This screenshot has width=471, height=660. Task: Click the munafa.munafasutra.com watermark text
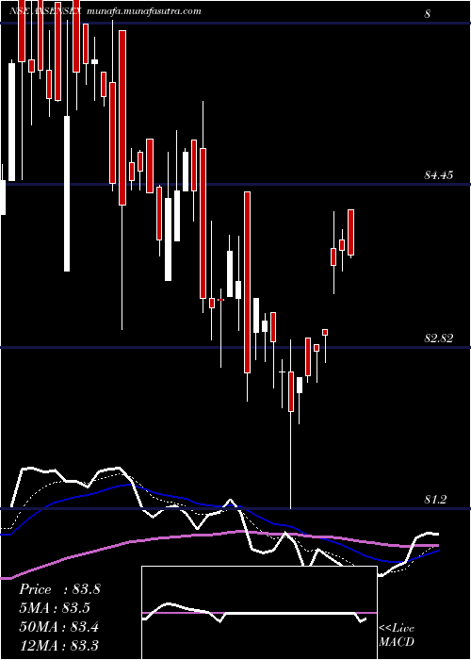[x=143, y=11]
